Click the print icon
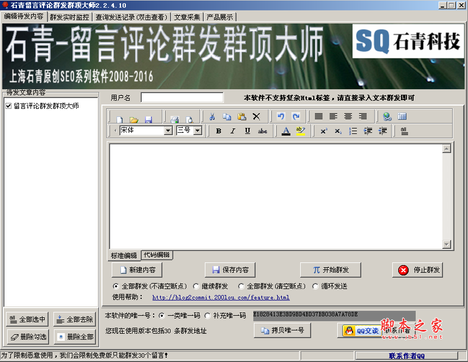The image size is (468, 362). [x=174, y=120]
